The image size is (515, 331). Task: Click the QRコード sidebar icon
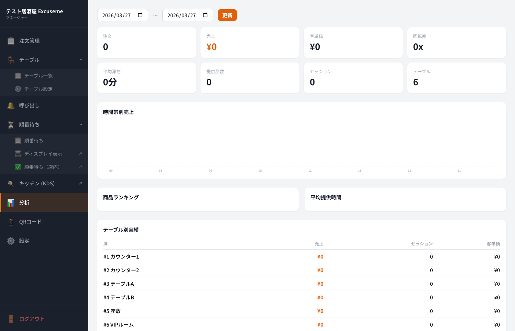[x=11, y=222]
